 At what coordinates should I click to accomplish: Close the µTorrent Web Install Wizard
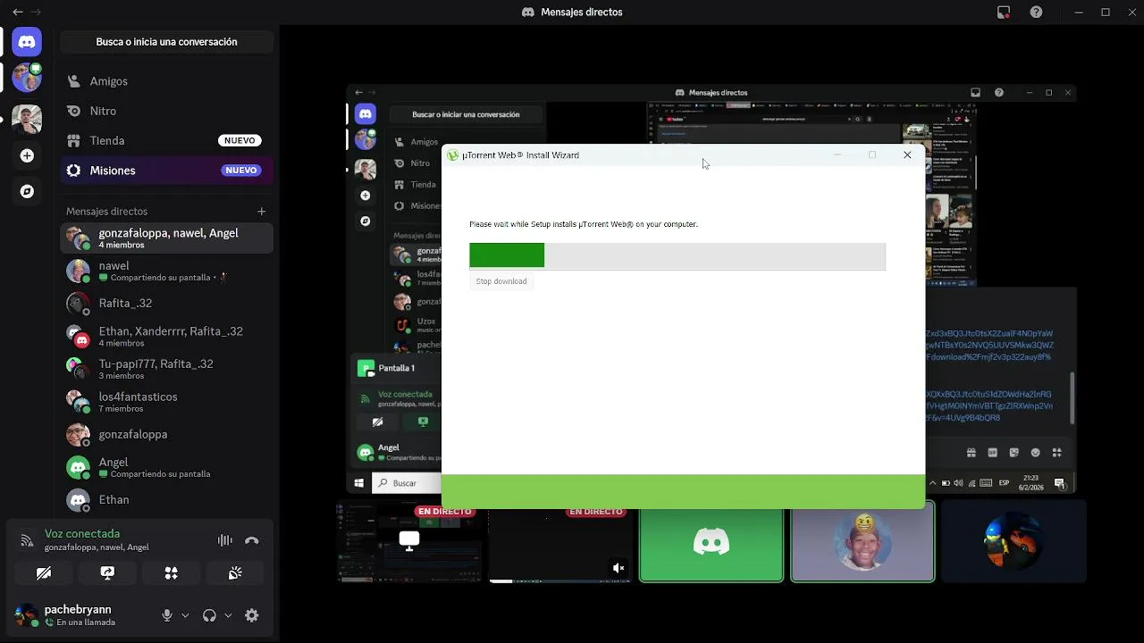907,155
